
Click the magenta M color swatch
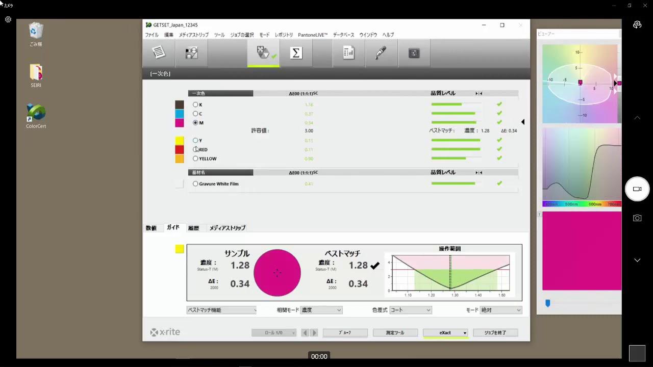tap(180, 123)
